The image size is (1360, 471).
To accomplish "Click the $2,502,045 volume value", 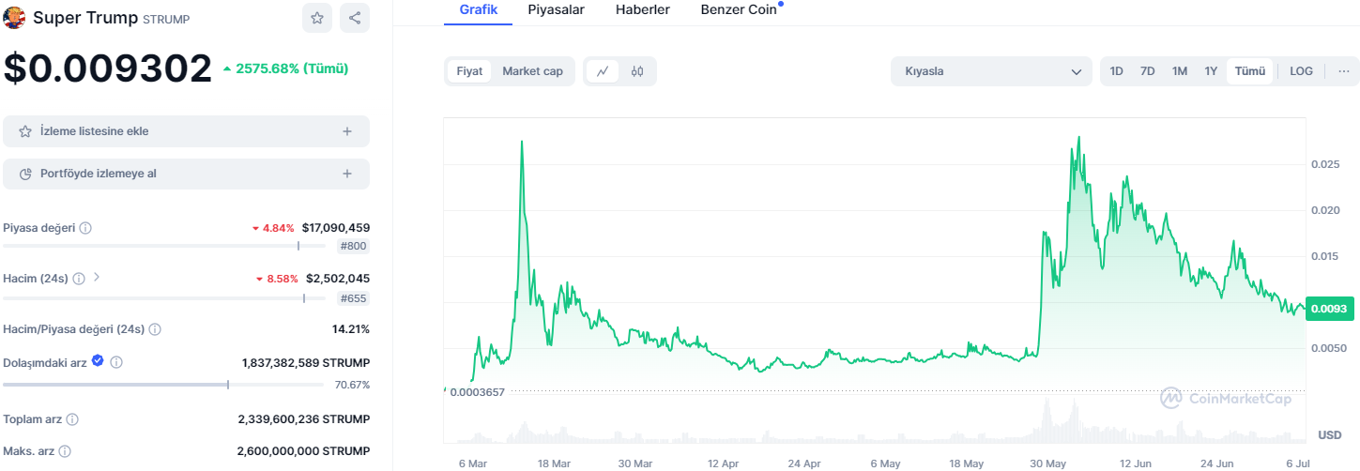I will pyautogui.click(x=338, y=279).
